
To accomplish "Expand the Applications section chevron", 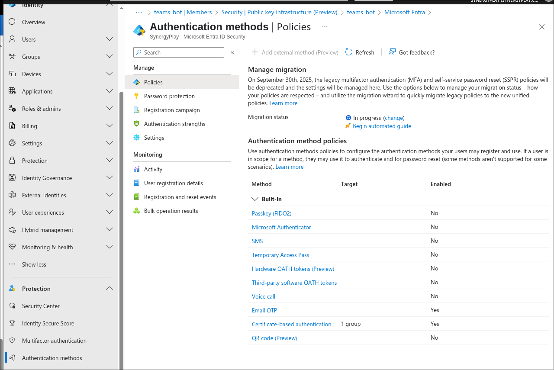I will (x=110, y=91).
